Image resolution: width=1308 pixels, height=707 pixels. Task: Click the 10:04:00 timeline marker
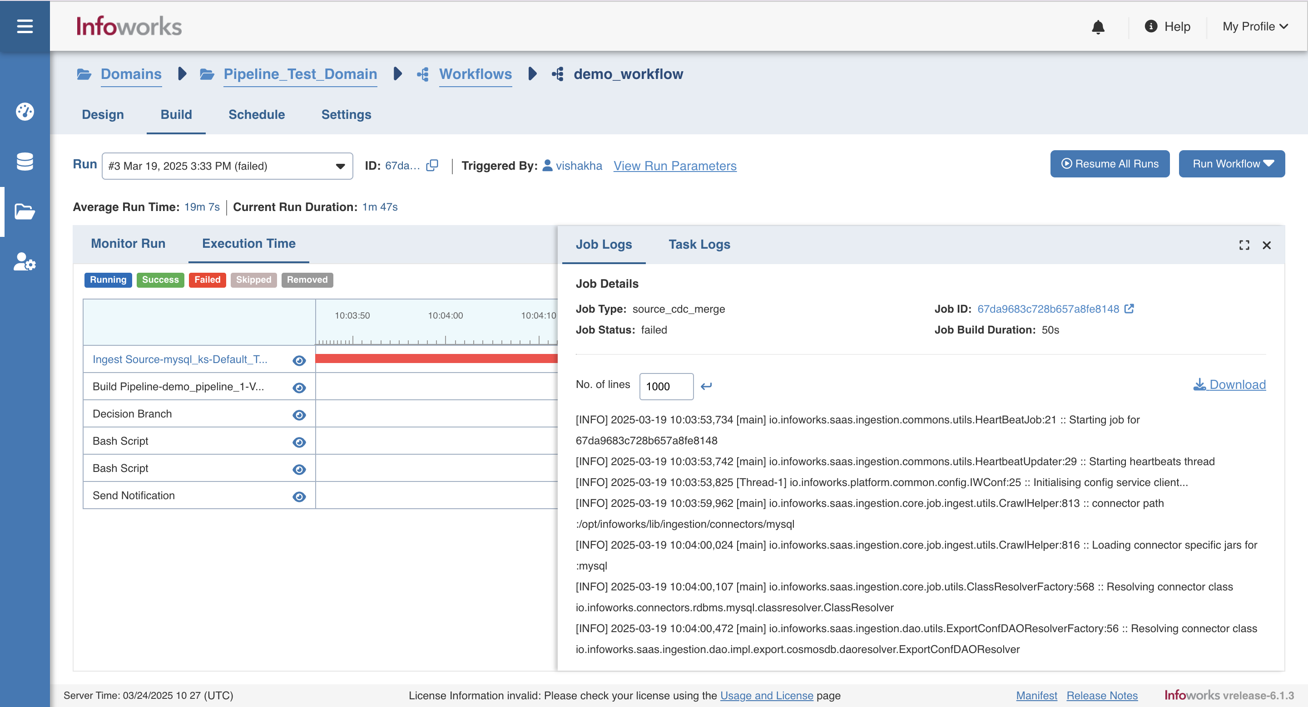445,315
